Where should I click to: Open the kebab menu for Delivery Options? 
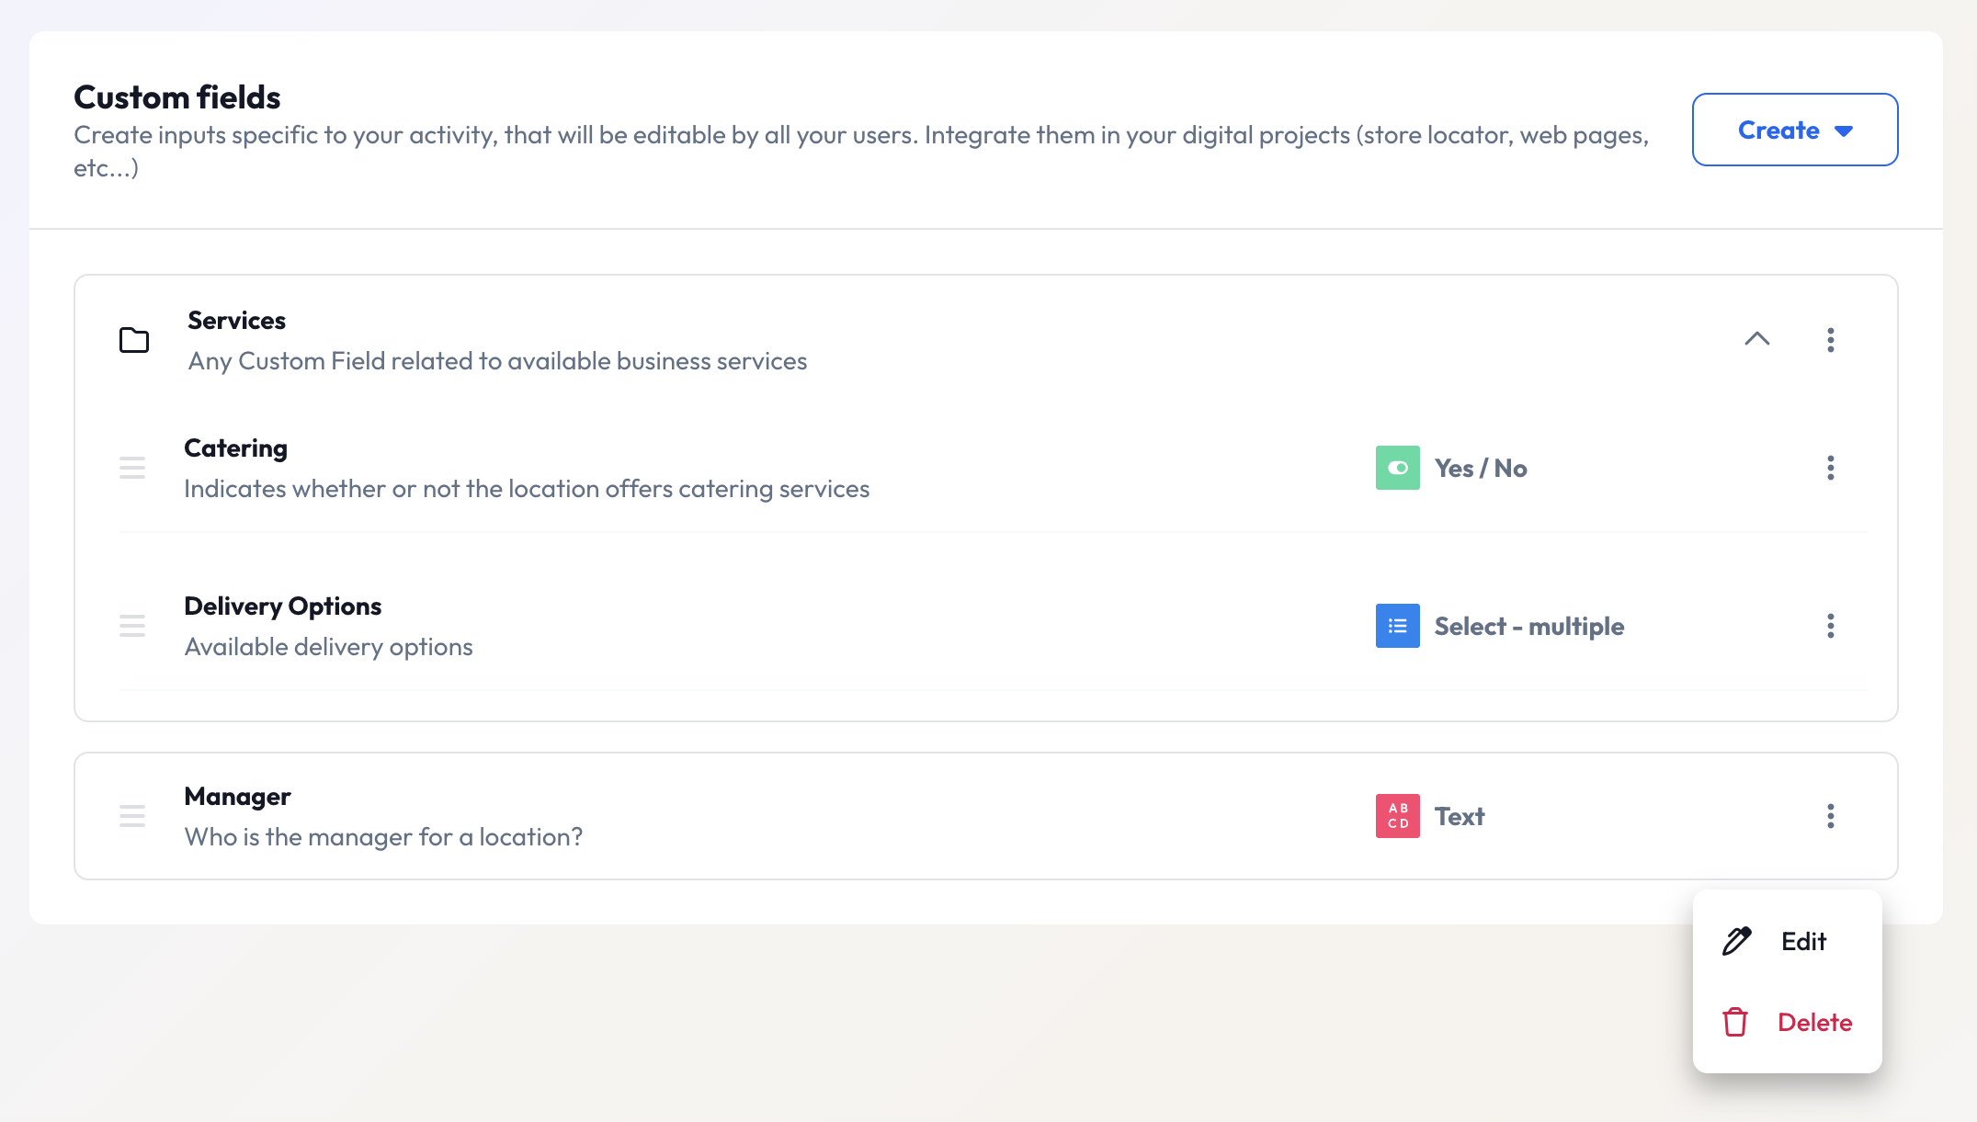[x=1830, y=626]
